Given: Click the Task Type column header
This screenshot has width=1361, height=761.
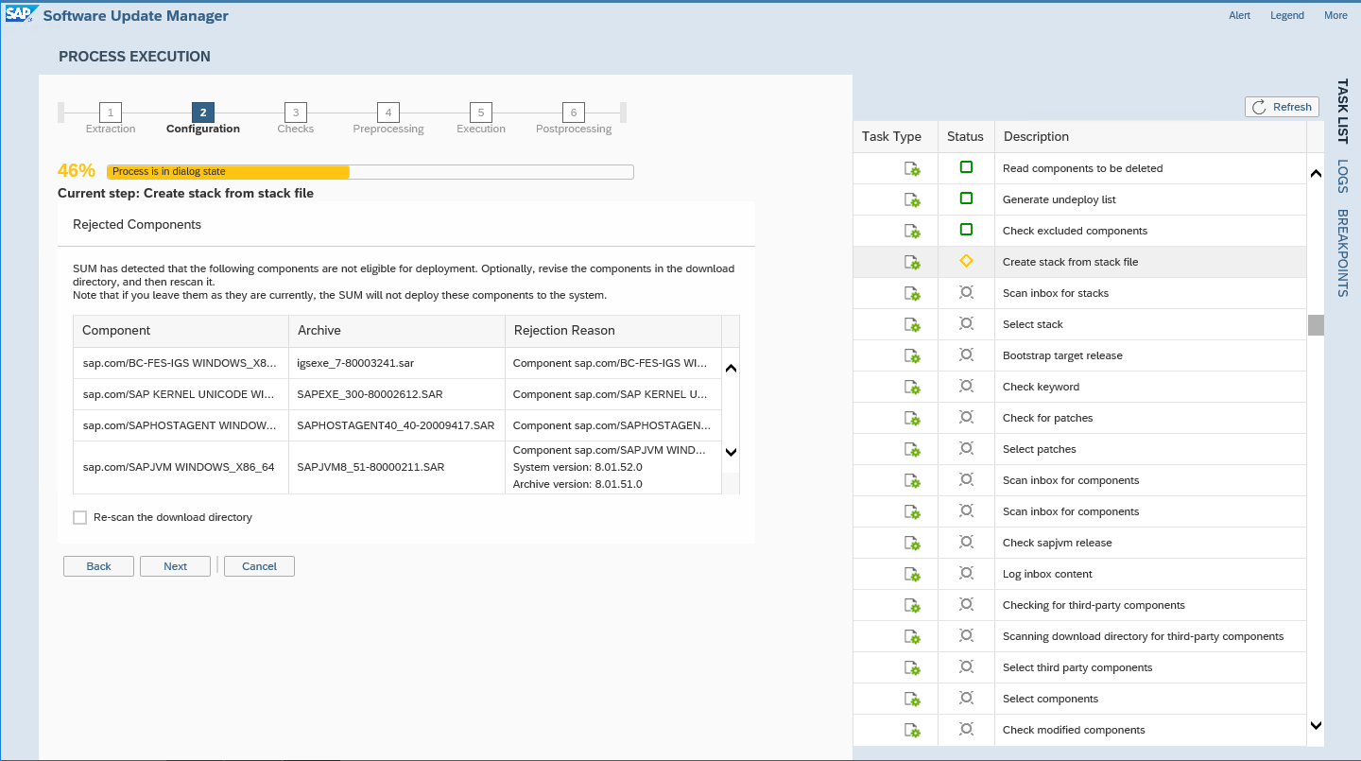Looking at the screenshot, I should [895, 137].
